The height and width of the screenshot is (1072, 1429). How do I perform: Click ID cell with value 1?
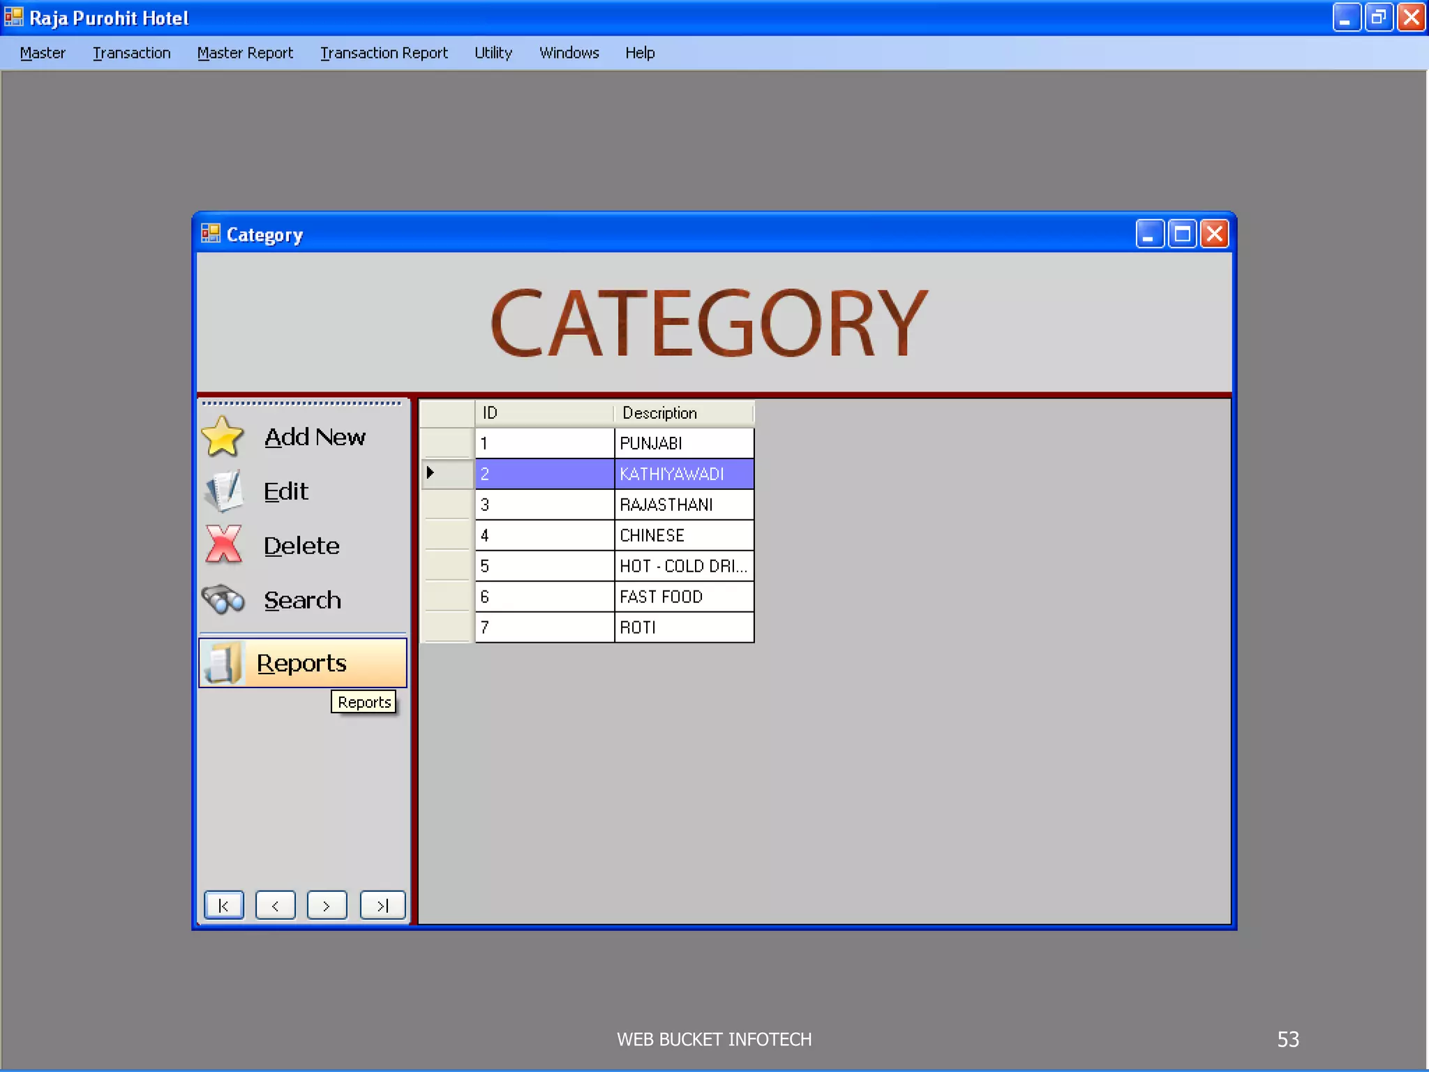(x=545, y=443)
